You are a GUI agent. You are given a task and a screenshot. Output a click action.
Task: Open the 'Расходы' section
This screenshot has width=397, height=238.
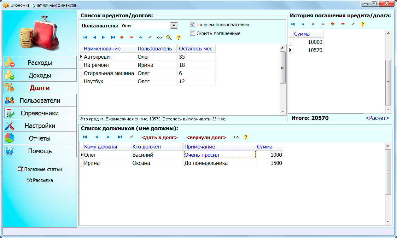[x=40, y=63]
